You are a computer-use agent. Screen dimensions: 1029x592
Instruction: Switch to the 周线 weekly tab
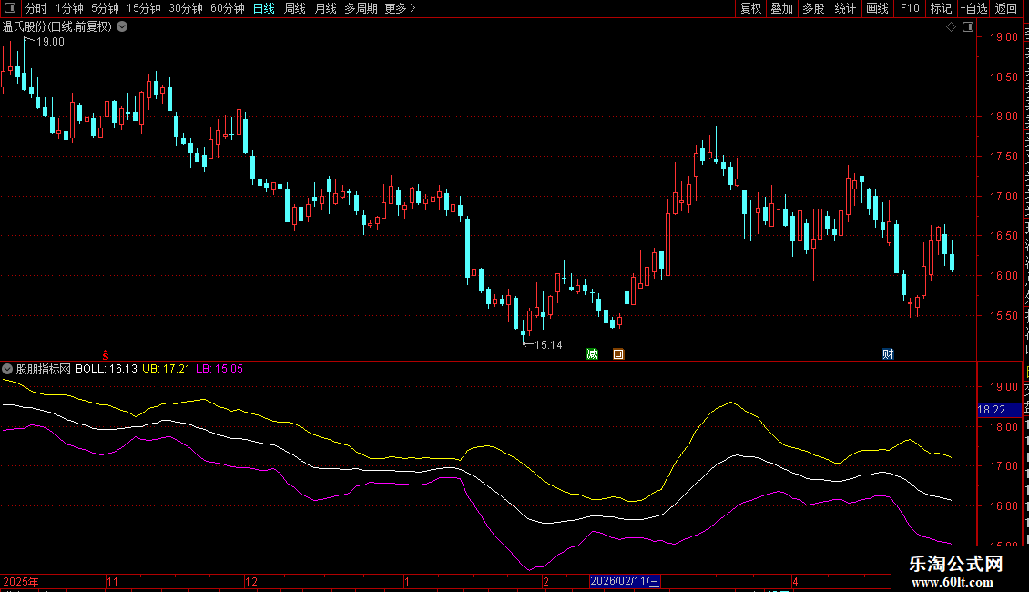(x=295, y=8)
